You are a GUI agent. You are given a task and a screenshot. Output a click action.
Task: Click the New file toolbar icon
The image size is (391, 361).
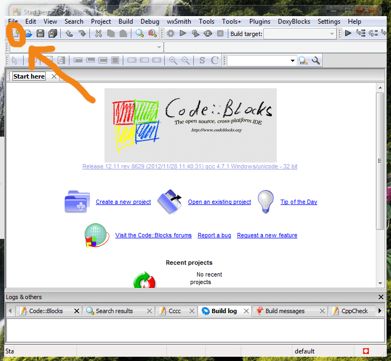point(16,33)
